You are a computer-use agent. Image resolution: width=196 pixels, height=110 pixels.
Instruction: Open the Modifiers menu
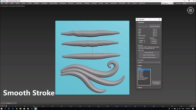tap(37, 3)
